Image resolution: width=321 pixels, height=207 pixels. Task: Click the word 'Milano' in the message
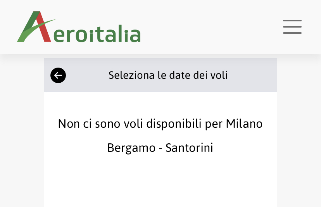[244, 124]
